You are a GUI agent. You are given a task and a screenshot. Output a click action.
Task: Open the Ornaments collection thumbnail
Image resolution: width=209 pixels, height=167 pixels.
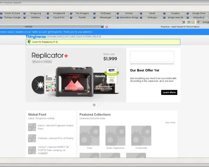[x=141, y=136]
